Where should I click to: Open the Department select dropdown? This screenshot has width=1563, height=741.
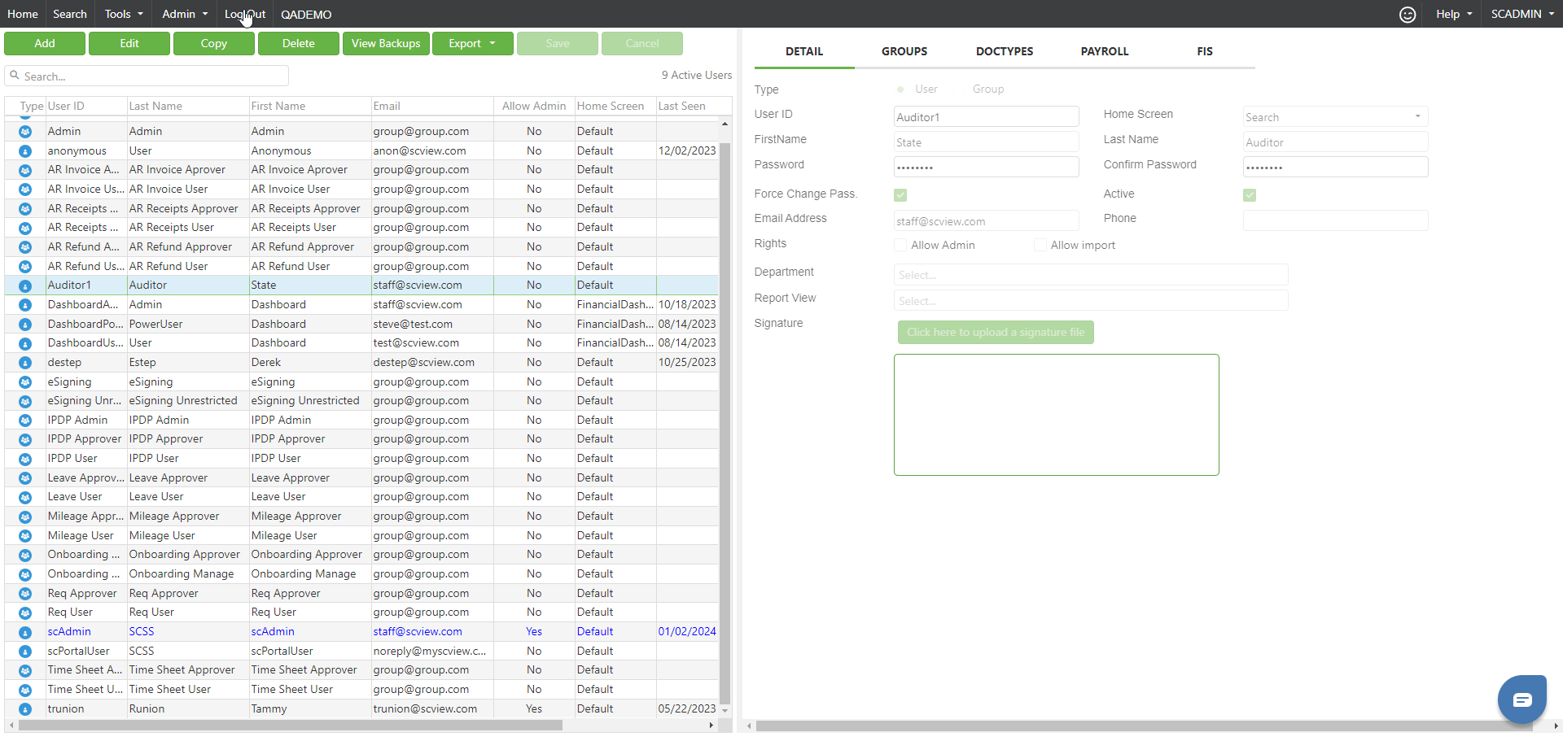click(x=1091, y=275)
